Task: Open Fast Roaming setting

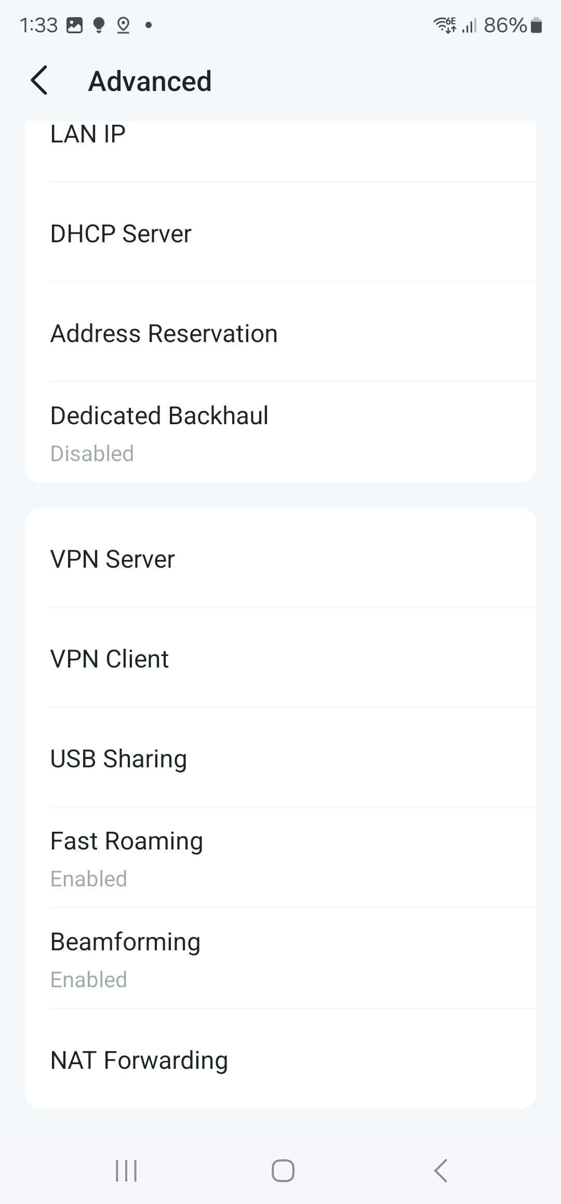Action: 280,858
